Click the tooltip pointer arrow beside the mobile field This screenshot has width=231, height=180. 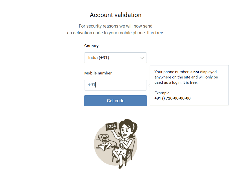tap(149, 85)
